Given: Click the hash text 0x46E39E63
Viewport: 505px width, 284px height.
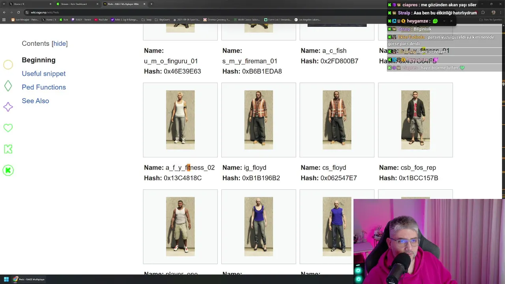Looking at the screenshot, I should pyautogui.click(x=182, y=71).
